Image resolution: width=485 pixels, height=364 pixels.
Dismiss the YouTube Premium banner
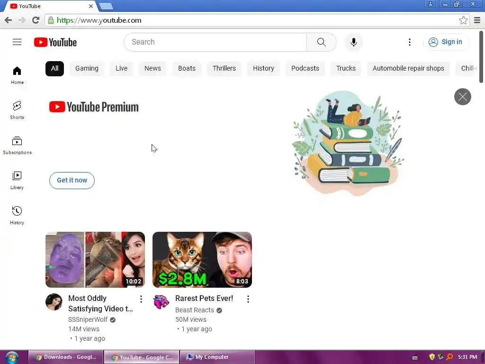(462, 97)
